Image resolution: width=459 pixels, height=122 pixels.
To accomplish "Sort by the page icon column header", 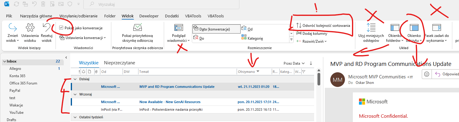I will (x=90, y=72).
